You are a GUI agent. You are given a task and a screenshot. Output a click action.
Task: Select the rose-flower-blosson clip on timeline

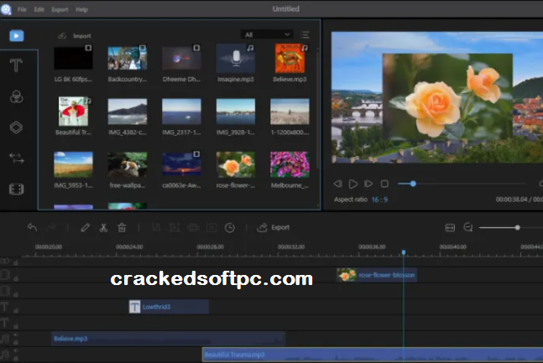tap(377, 275)
